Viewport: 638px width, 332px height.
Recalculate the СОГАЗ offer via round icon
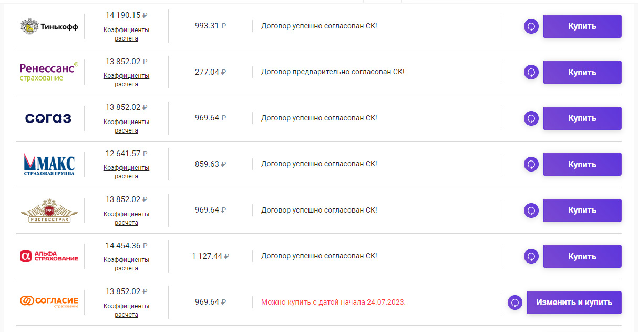pos(531,119)
